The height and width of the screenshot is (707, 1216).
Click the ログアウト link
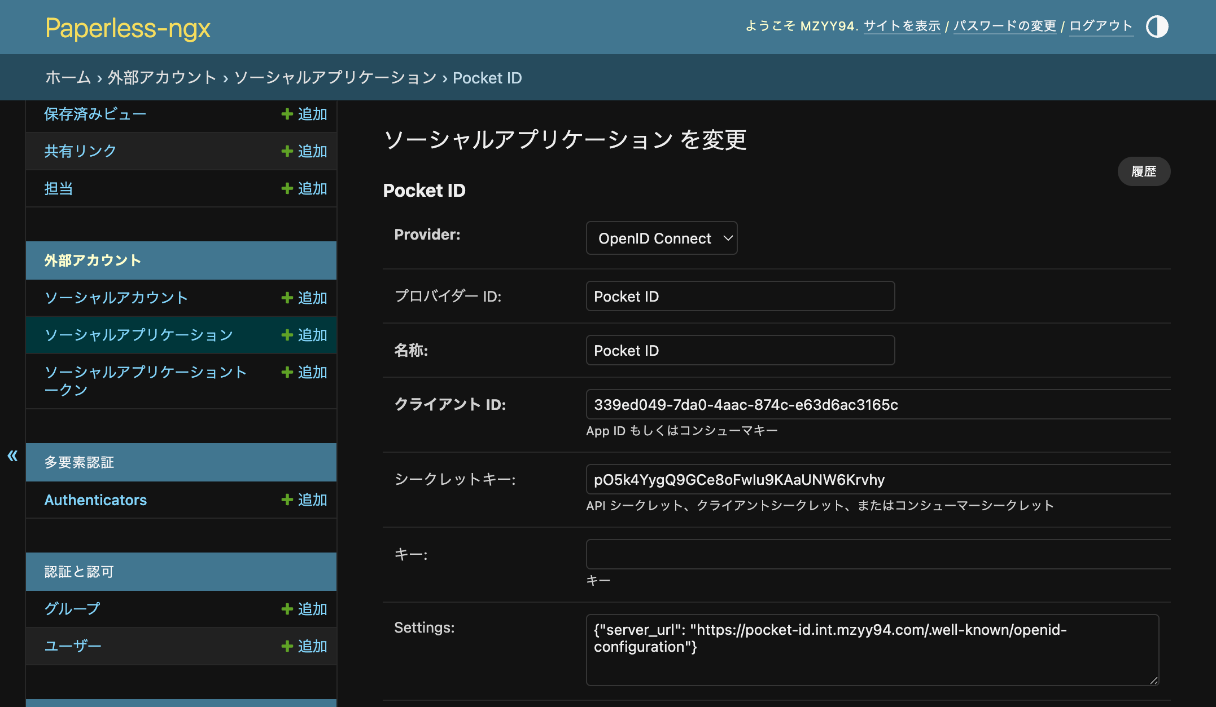coord(1100,26)
